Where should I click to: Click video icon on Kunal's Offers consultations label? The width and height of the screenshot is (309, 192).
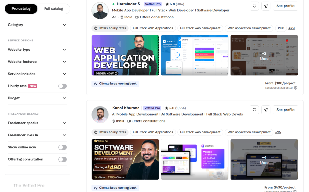coord(129,121)
